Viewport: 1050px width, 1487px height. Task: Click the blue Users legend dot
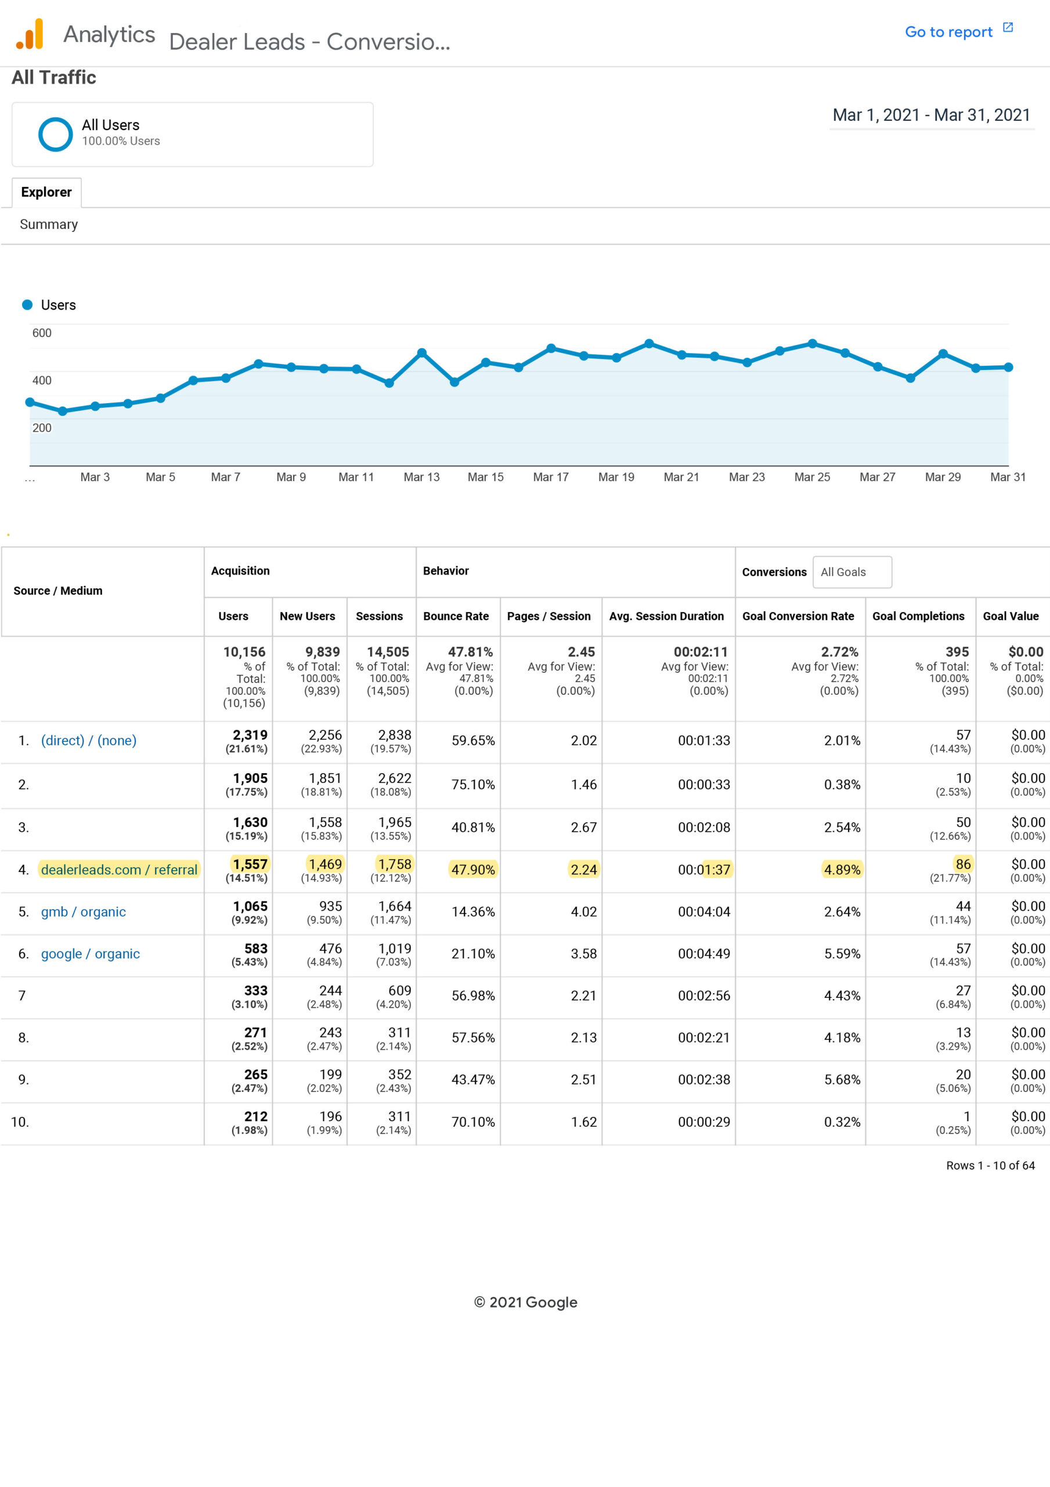click(27, 304)
